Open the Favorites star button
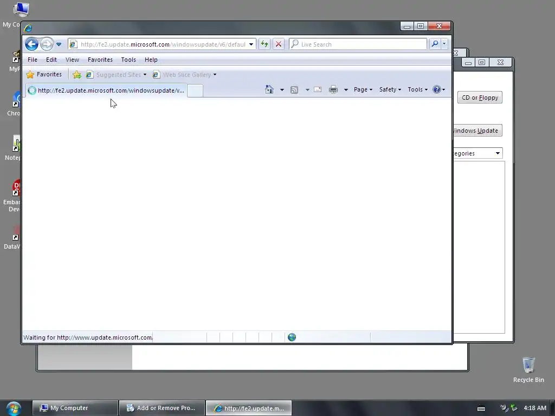Viewport: 555px width, 416px height. pos(44,74)
